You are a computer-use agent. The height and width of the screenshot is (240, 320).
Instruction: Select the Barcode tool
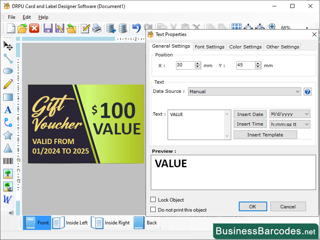pyautogui.click(x=8, y=161)
